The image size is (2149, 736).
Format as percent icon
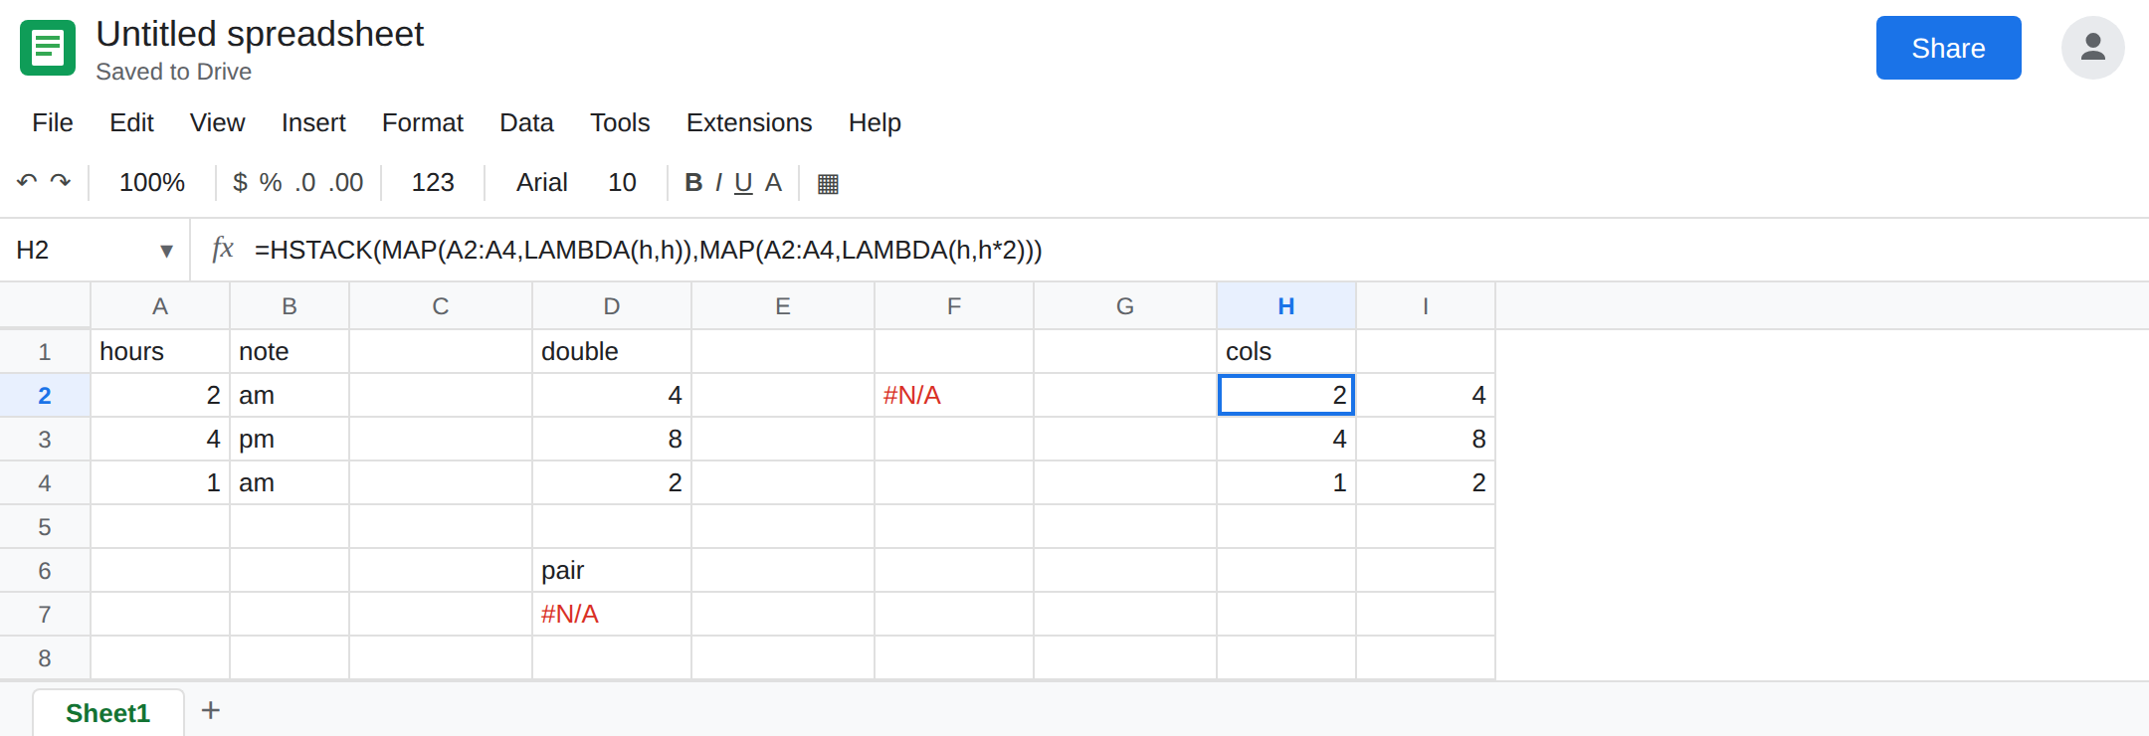271,182
